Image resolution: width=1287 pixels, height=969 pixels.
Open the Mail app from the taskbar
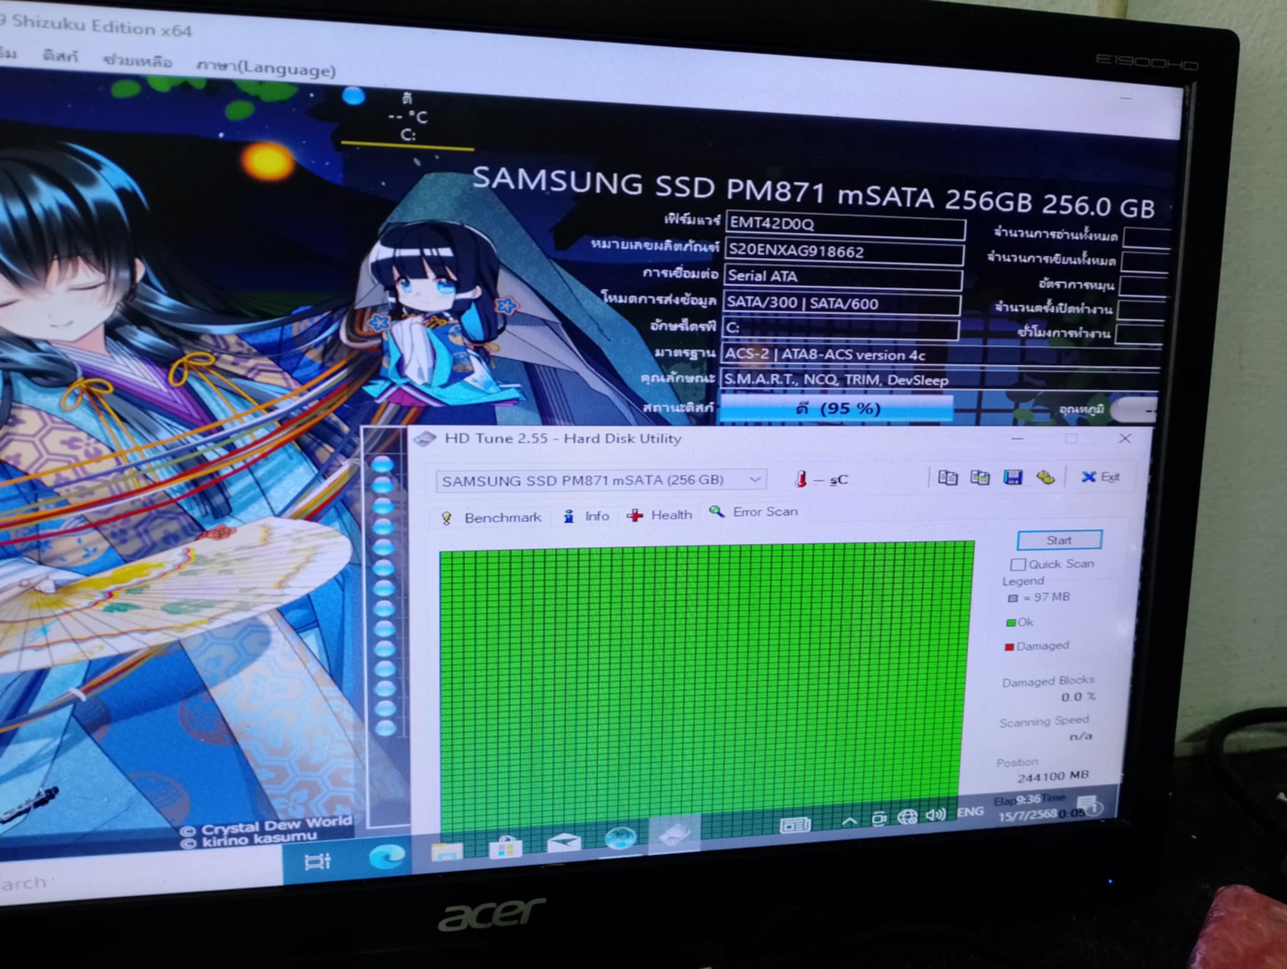[x=564, y=843]
